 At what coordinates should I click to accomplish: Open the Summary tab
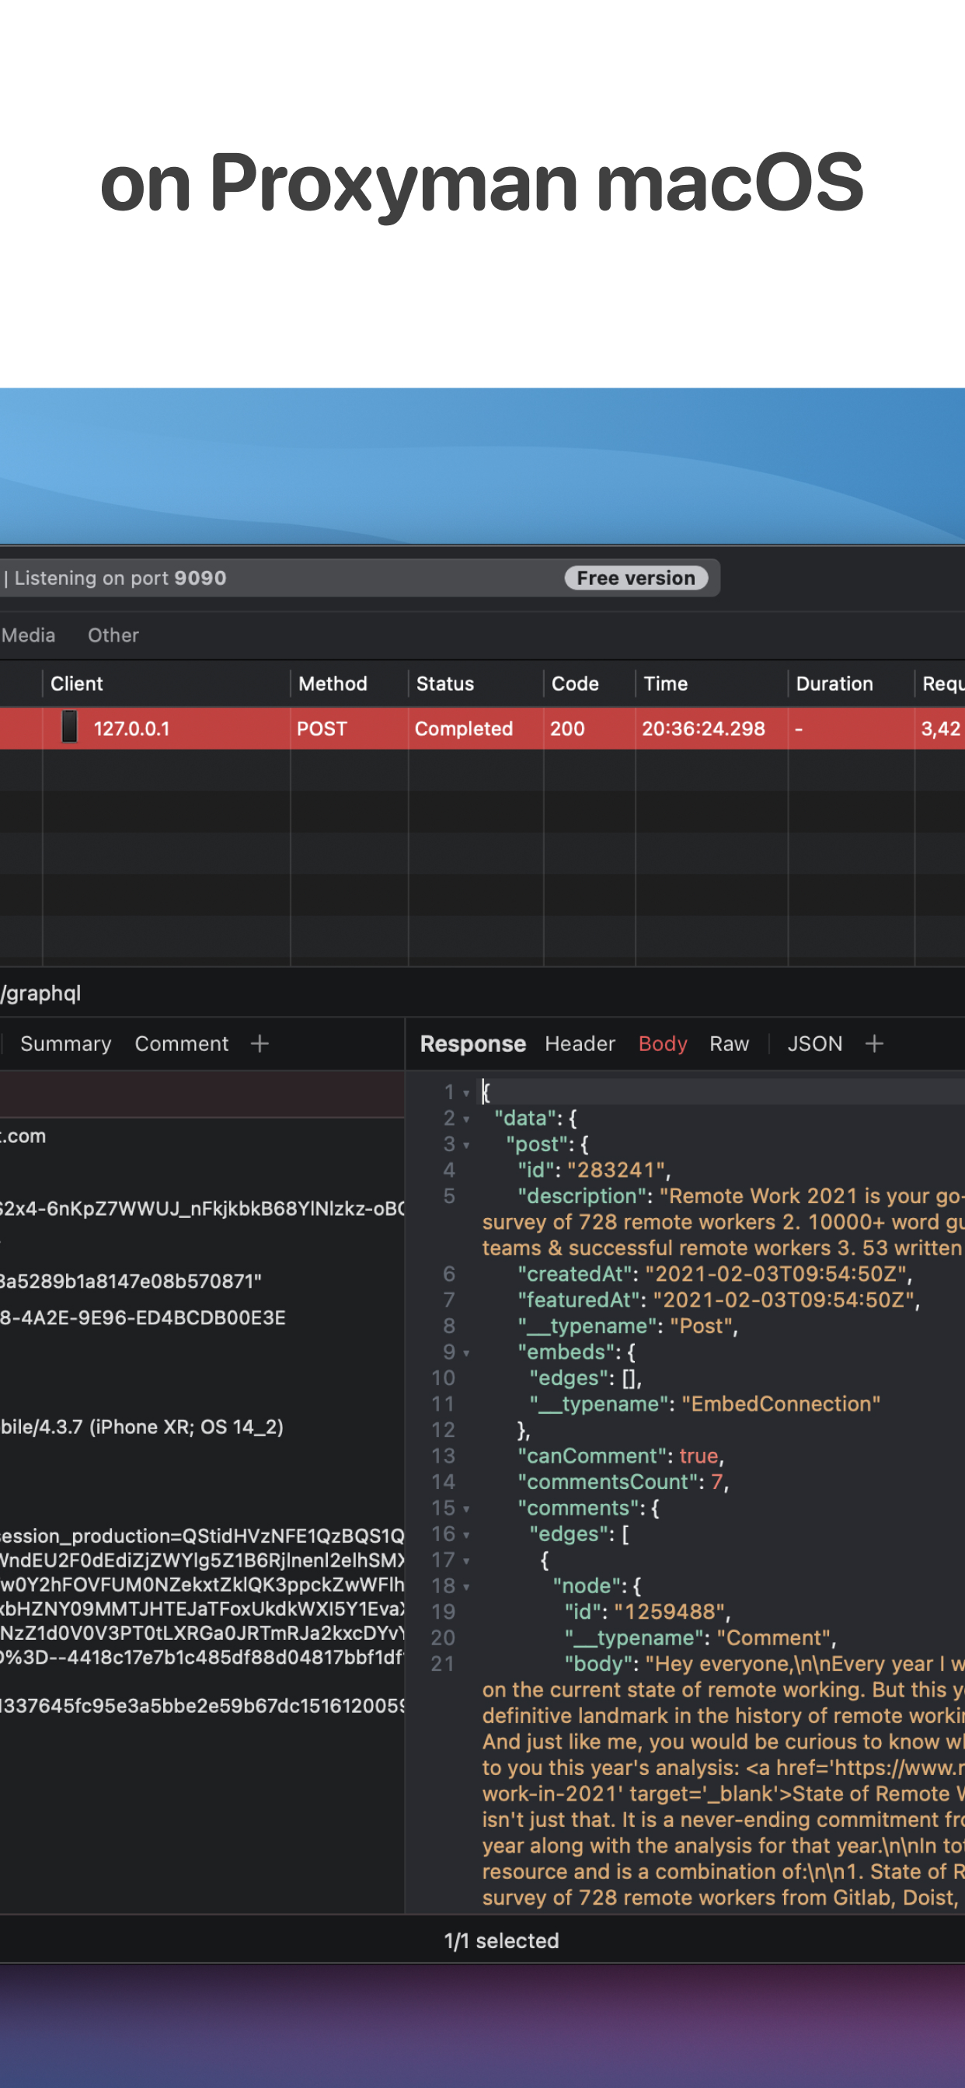pos(66,1043)
